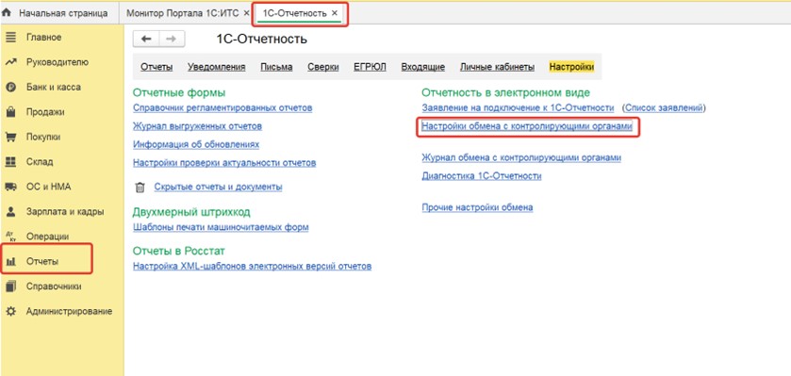
Task: Click the Операции Дт/Кт icon
Action: pyautogui.click(x=10, y=237)
